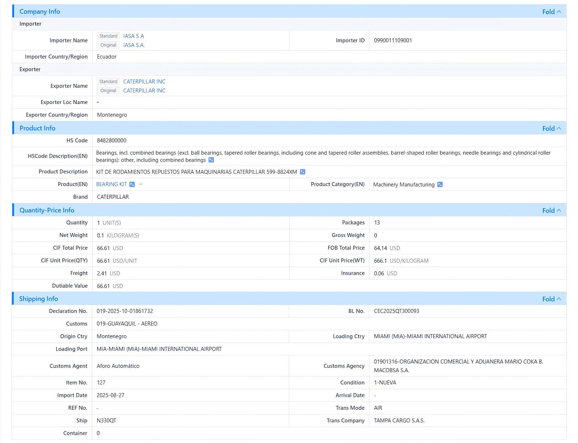Image resolution: width=578 pixels, height=443 pixels.
Task: Collapse the Company Info section with Fold
Action: click(x=552, y=12)
